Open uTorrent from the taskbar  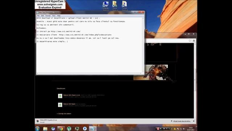click(69, 128)
